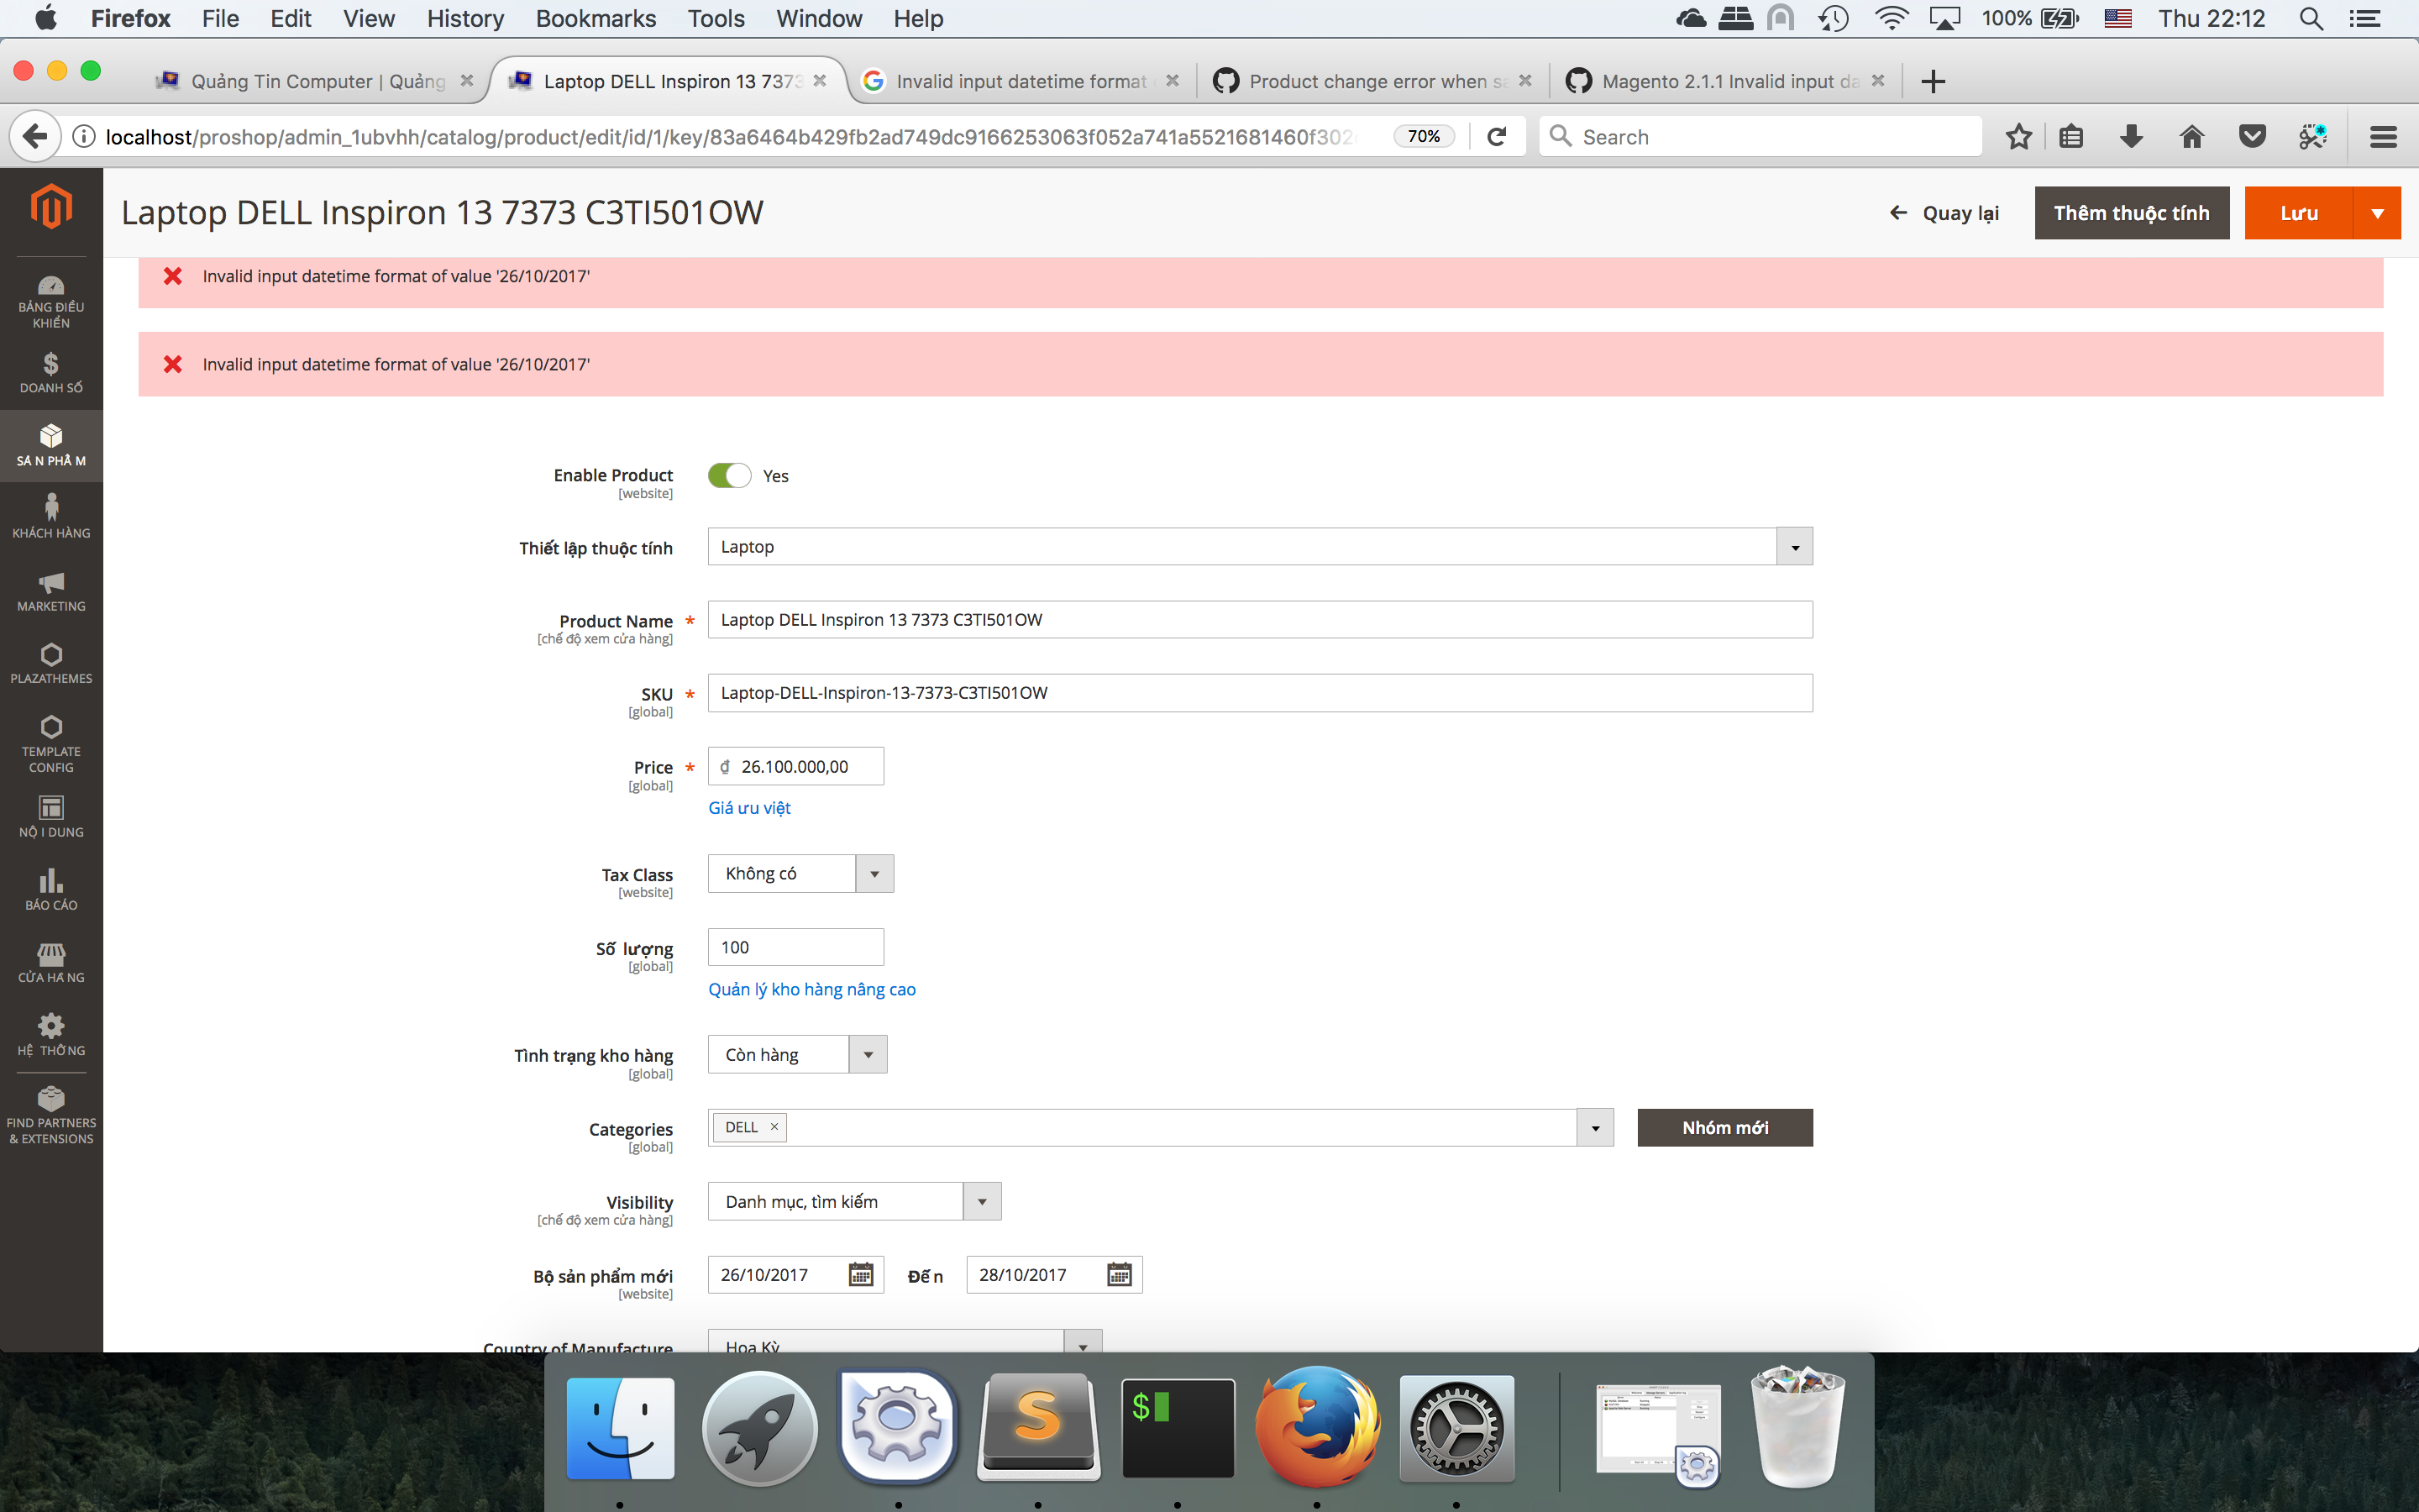2419x1512 pixels.
Task: Click the Số lượng quantity field
Action: (795, 947)
